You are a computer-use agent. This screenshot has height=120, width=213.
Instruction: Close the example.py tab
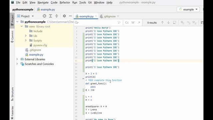tap(96, 16)
